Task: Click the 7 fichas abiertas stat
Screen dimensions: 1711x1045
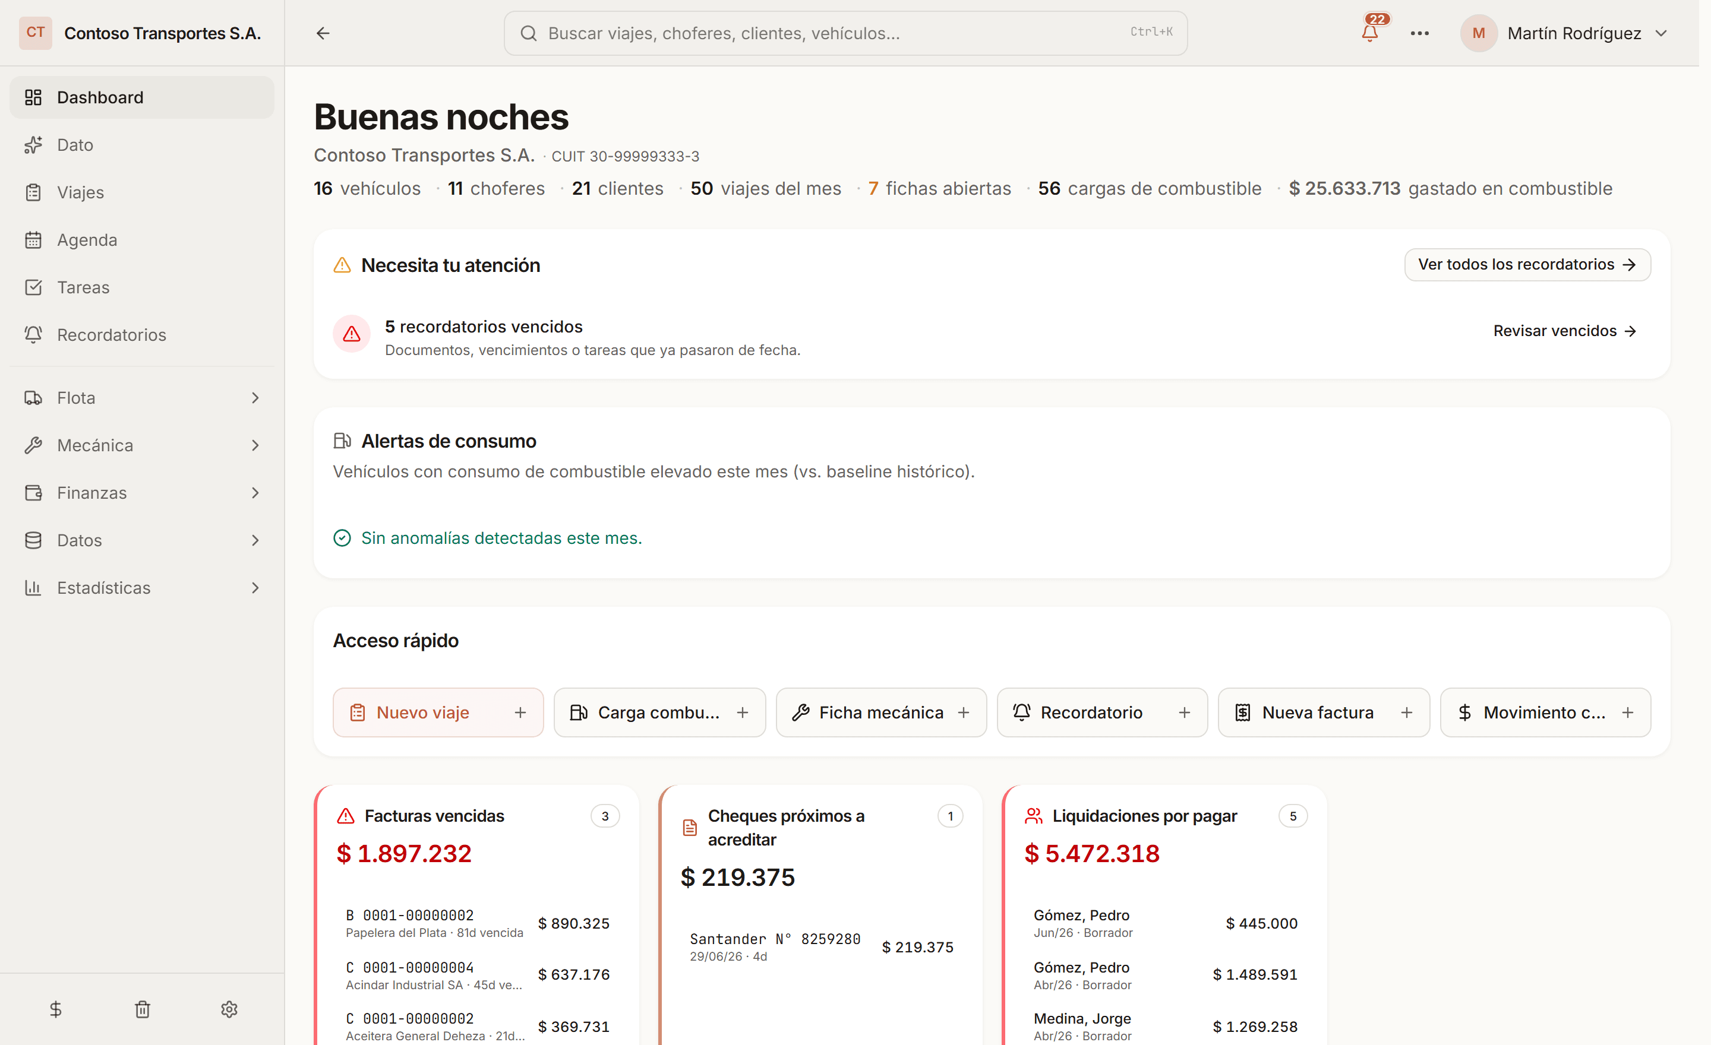Action: pos(939,189)
